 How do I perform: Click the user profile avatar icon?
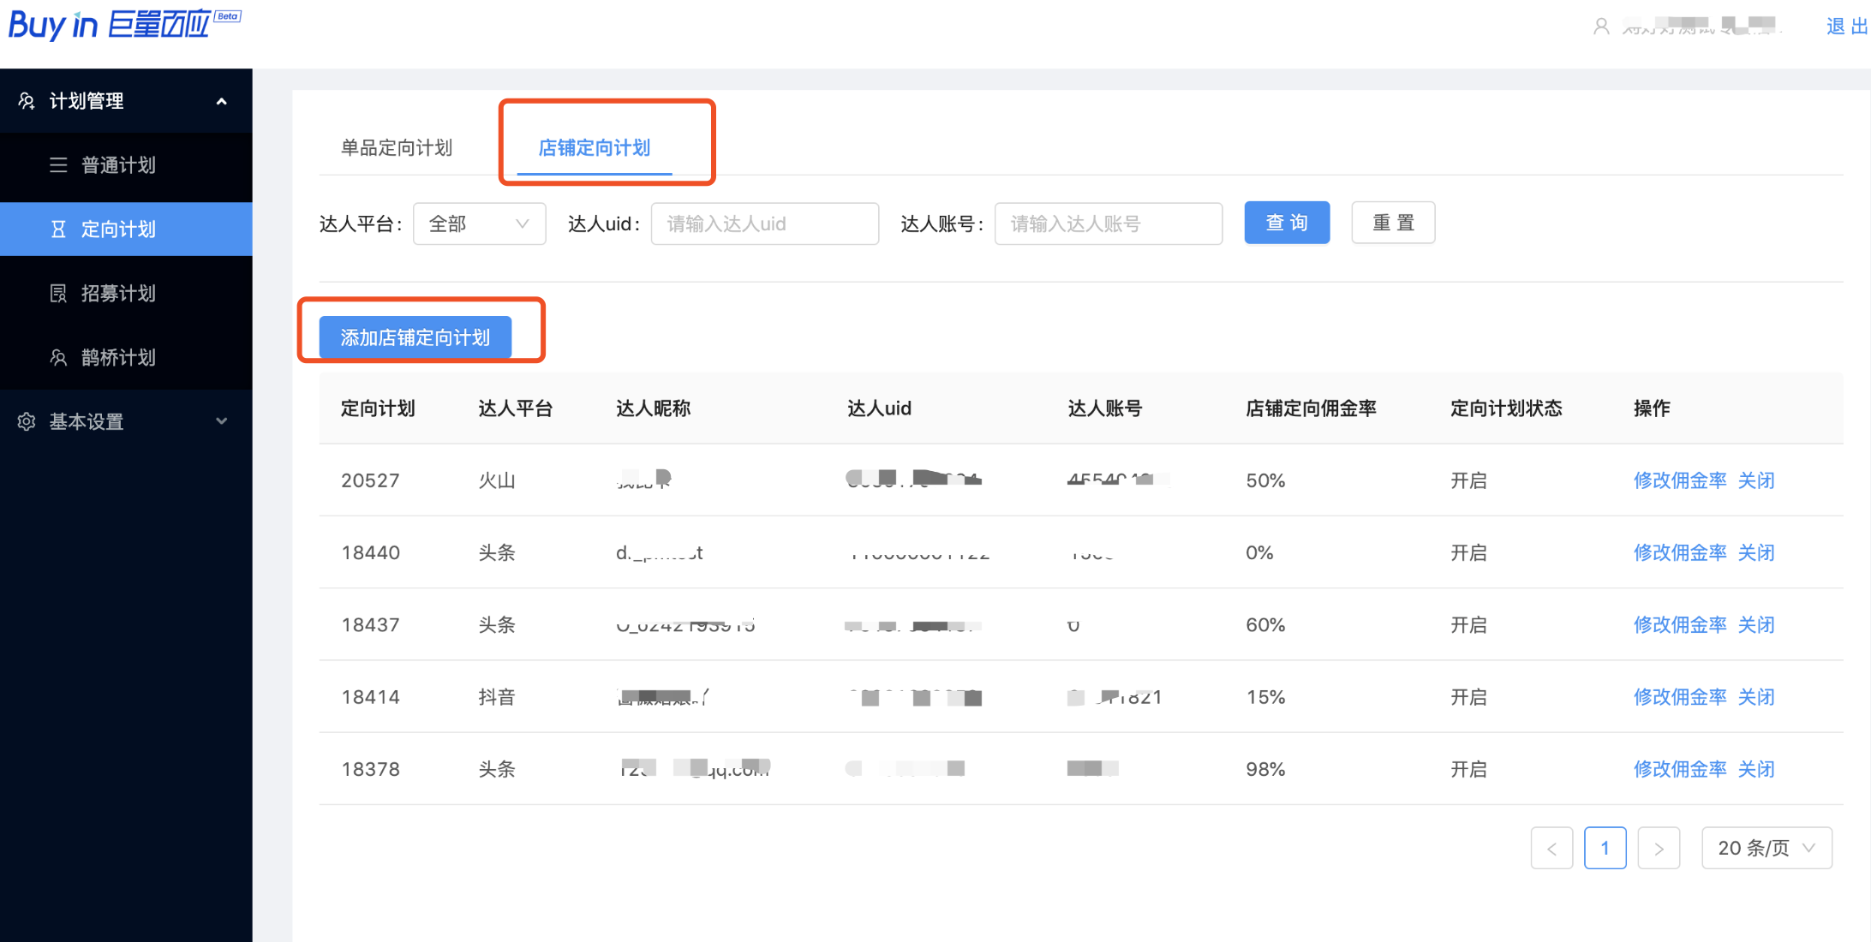1600,27
